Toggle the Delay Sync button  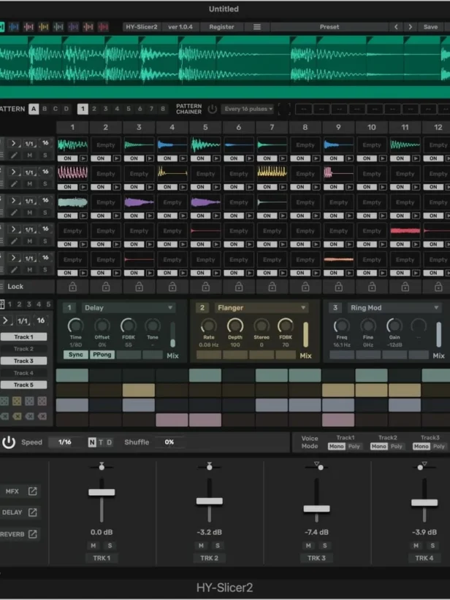click(76, 355)
